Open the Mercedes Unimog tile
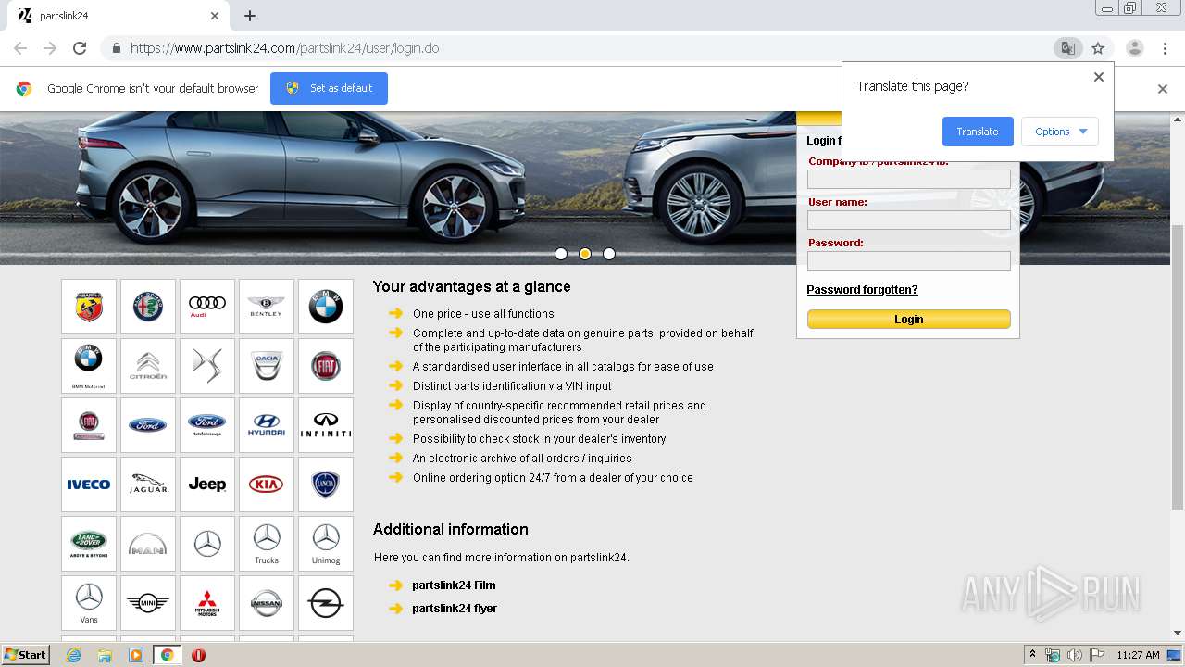 (326, 544)
